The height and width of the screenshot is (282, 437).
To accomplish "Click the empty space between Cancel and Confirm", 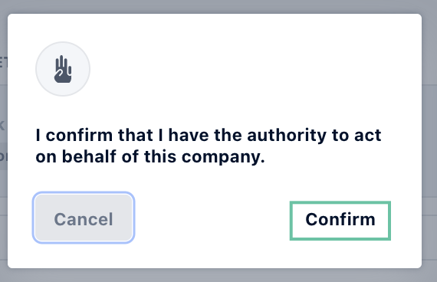I will [x=212, y=219].
